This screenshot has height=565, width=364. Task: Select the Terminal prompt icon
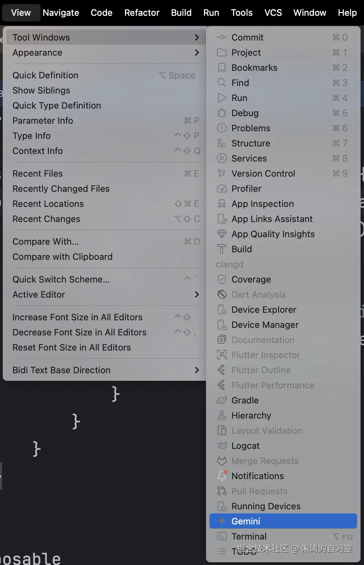tap(222, 536)
